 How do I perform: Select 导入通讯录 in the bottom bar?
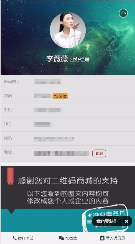tap(112, 238)
